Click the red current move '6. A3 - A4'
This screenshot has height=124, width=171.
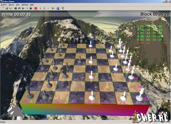tap(144, 43)
